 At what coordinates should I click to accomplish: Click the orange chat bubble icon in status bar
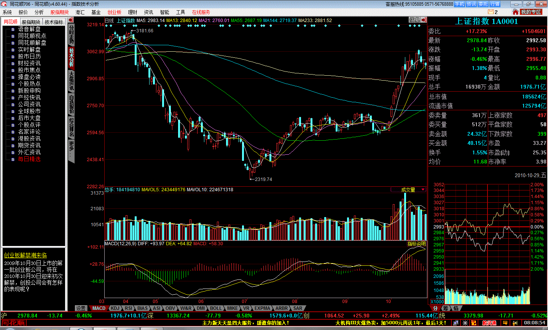[x=505, y=323]
